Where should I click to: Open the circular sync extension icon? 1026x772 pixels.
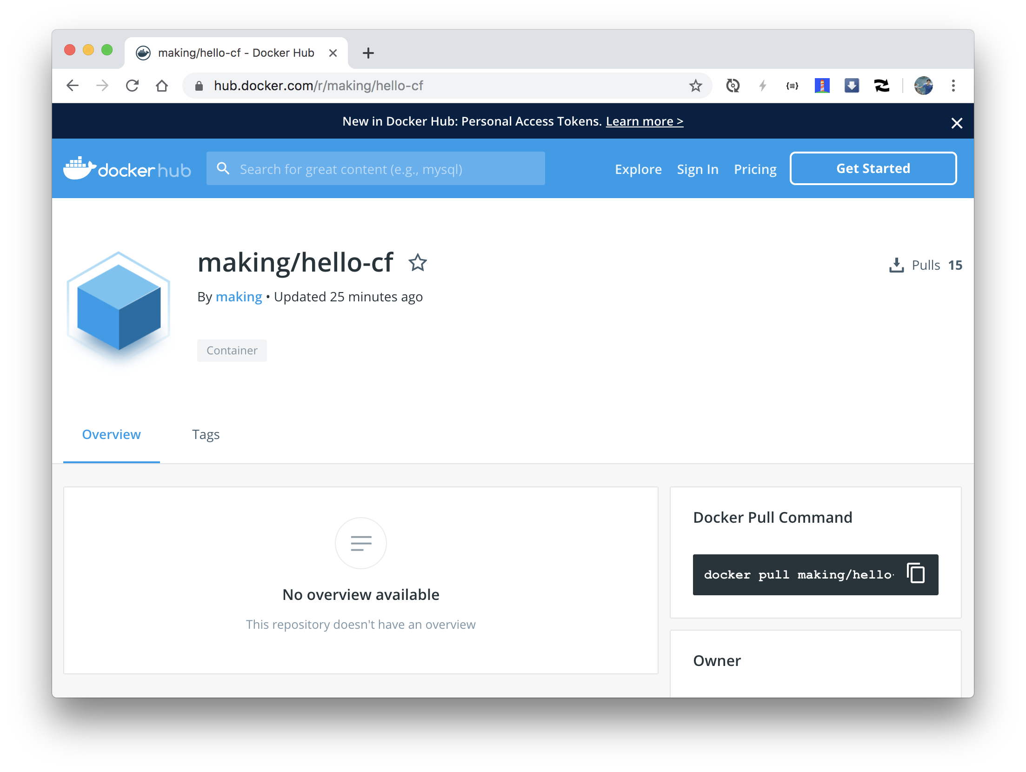733,86
